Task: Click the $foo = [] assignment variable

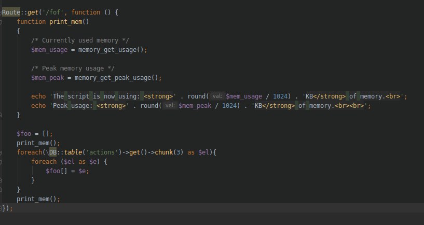Action: pos(24,134)
